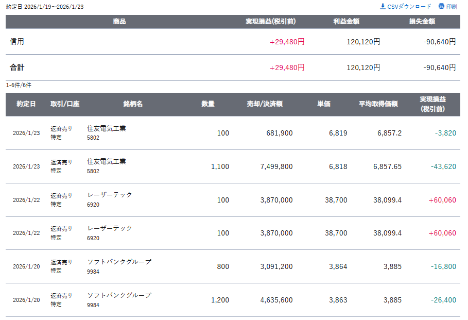Click the CSV download arrow icon
The image size is (468, 320).
[x=383, y=7]
